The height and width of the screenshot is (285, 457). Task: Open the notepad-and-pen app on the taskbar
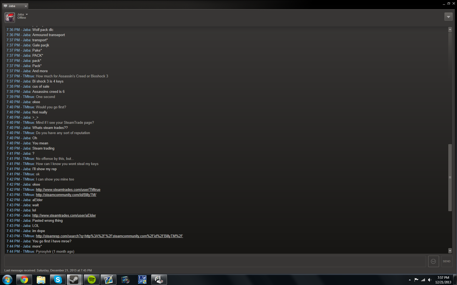pyautogui.click(x=109, y=280)
